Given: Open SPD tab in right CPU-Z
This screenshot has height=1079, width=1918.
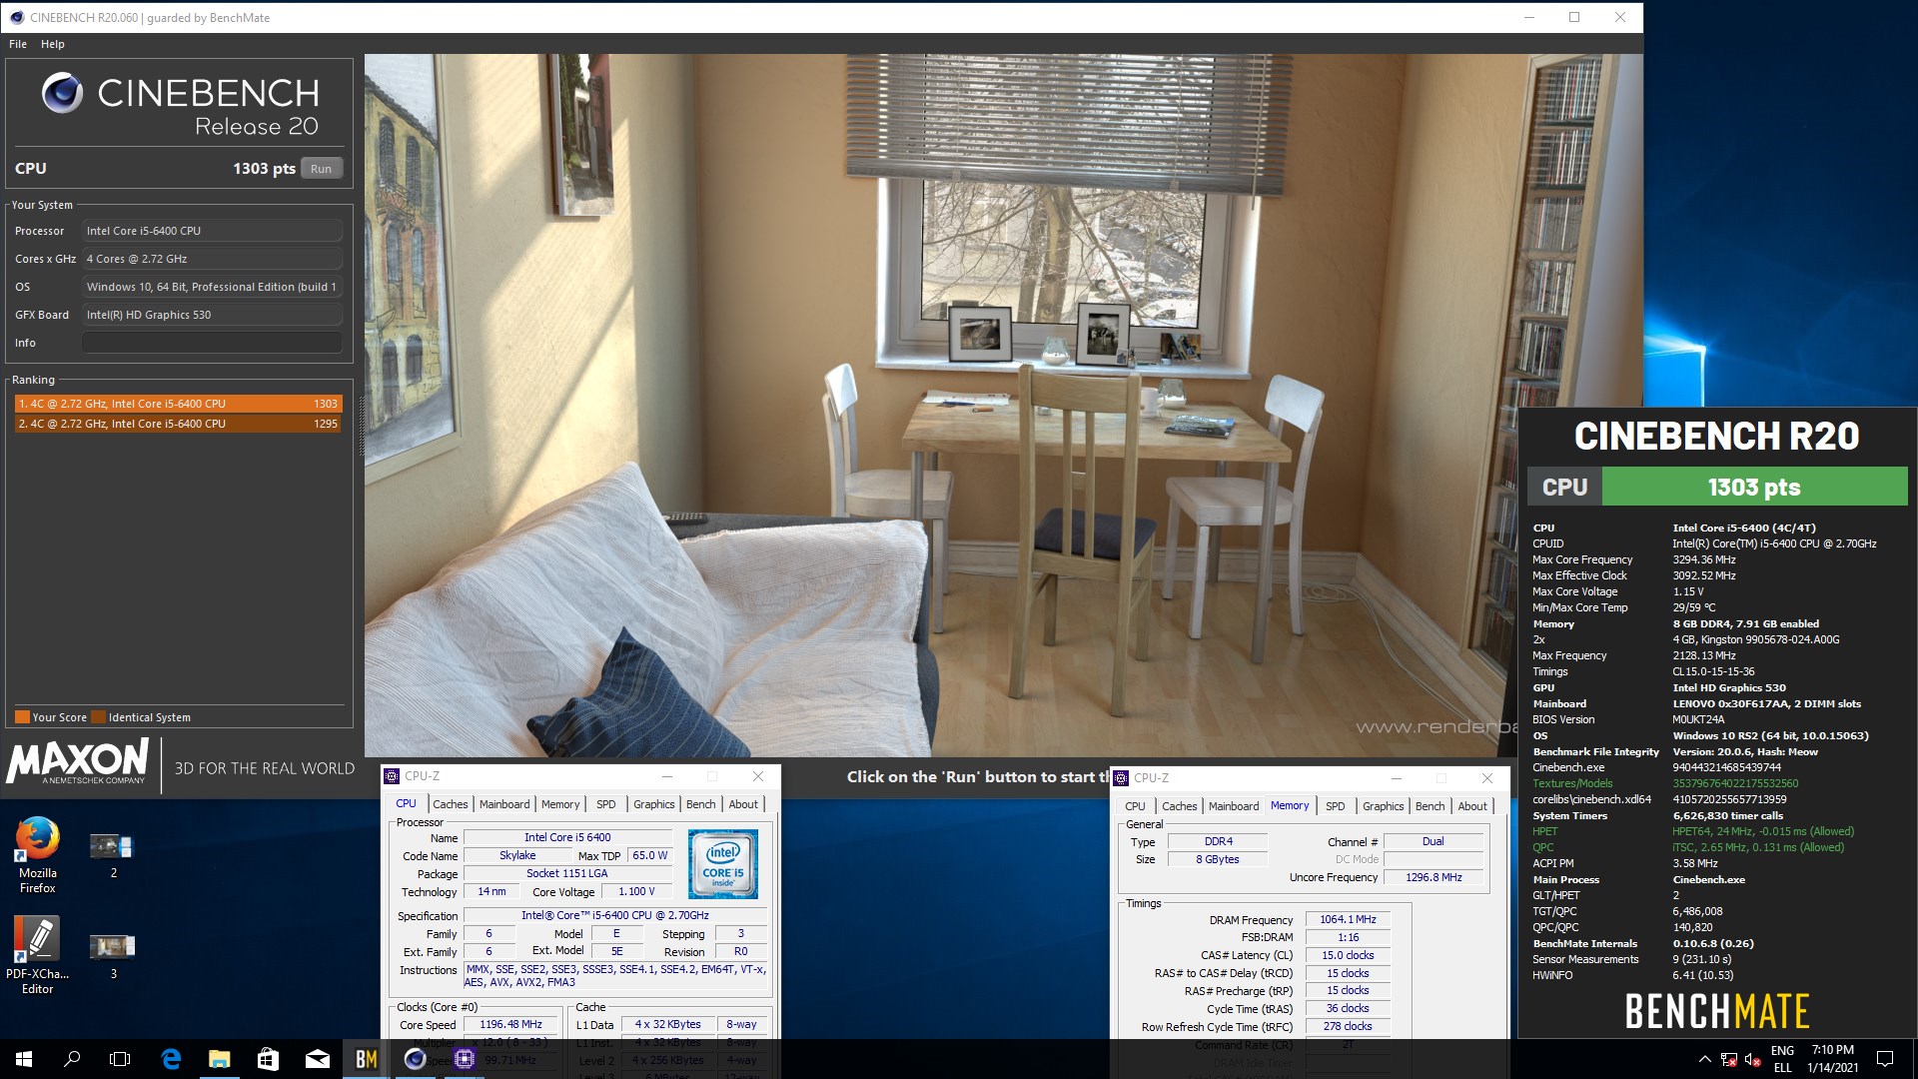Looking at the screenshot, I should (x=1336, y=806).
